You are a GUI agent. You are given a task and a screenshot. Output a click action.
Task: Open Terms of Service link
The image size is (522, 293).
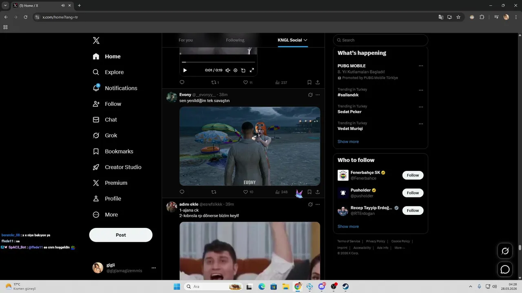tap(349, 241)
